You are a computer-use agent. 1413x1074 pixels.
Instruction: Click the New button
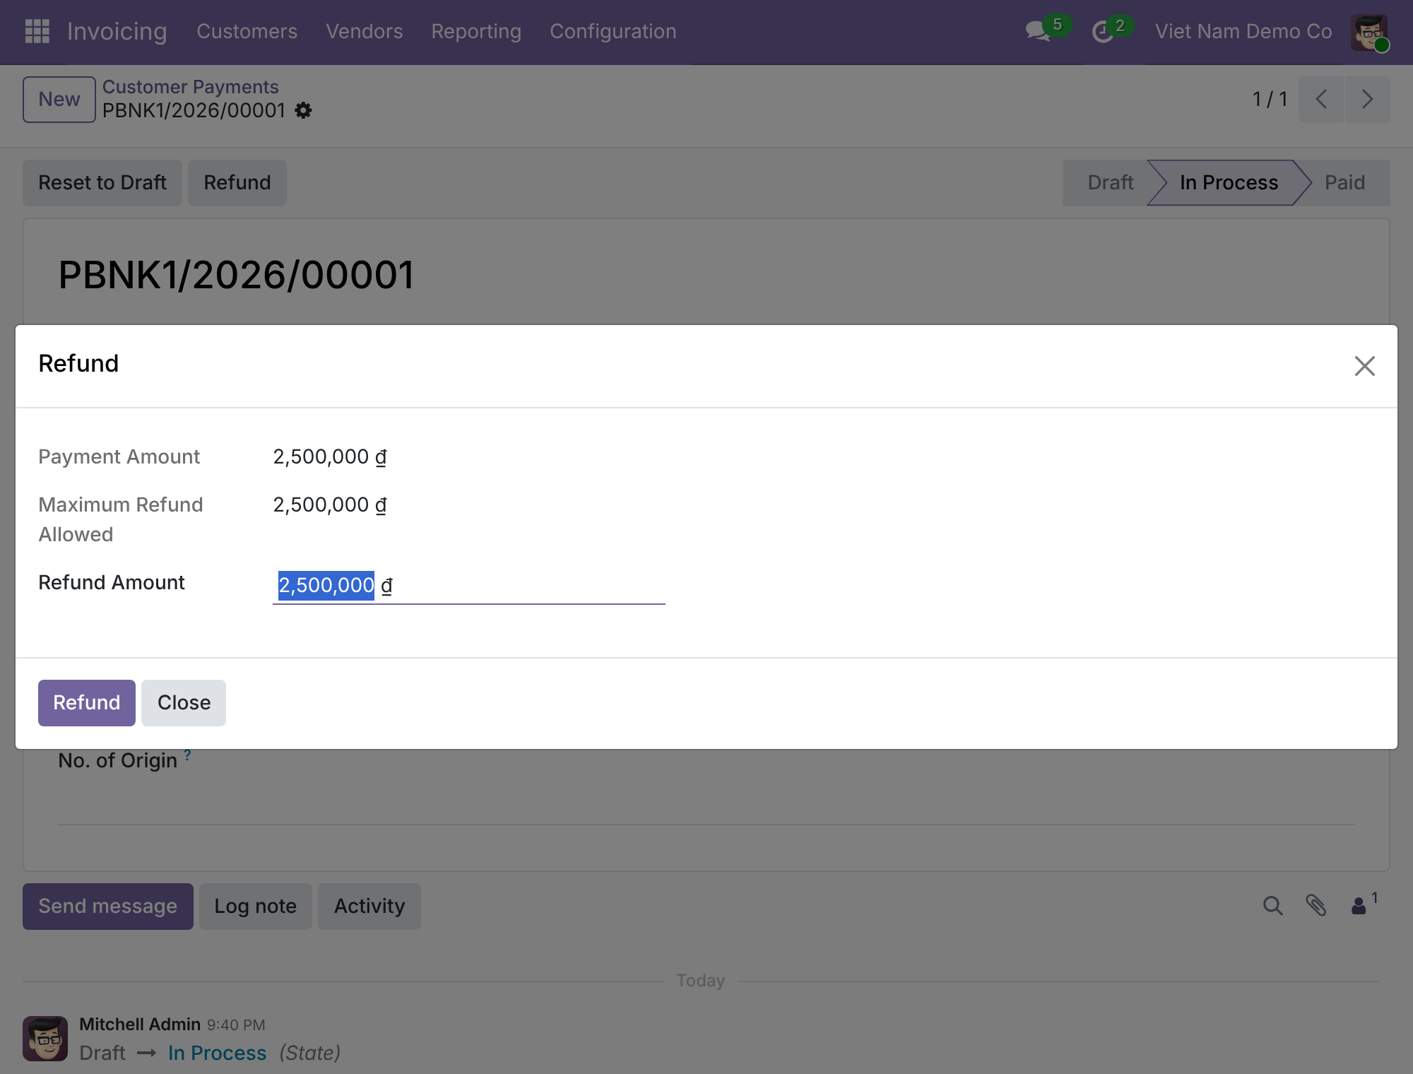point(59,99)
